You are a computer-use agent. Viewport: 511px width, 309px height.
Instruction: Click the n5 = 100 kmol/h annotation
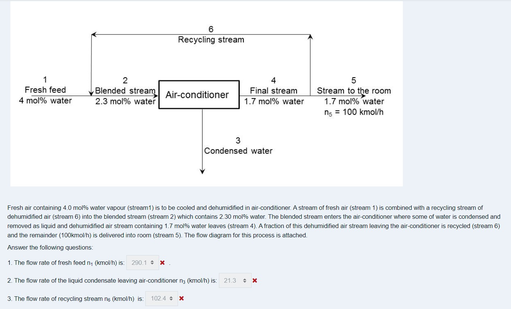[x=353, y=111]
